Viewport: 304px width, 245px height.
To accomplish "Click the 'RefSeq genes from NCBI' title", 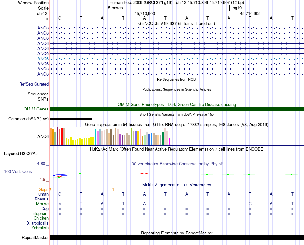I will point(177,79).
